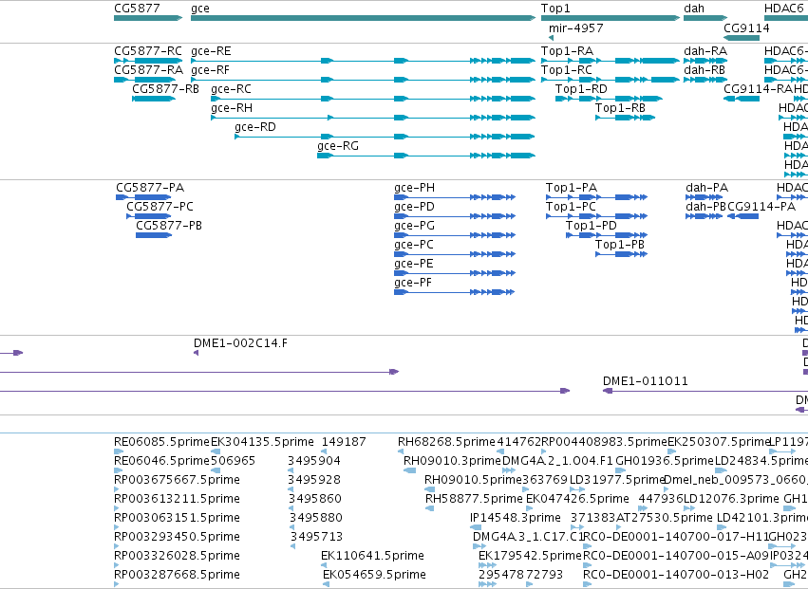
Task: Click the RH58877.5prime EST marker
Action: point(429,508)
